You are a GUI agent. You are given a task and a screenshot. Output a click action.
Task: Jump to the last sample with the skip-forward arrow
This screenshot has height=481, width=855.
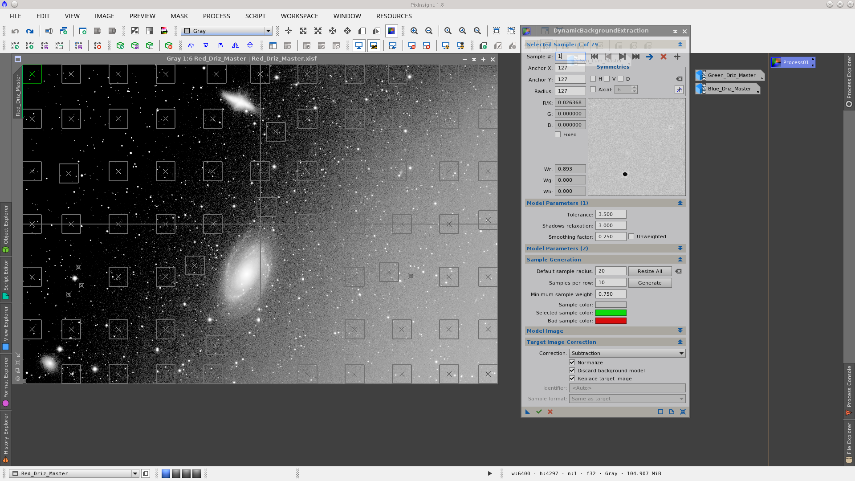pyautogui.click(x=636, y=57)
